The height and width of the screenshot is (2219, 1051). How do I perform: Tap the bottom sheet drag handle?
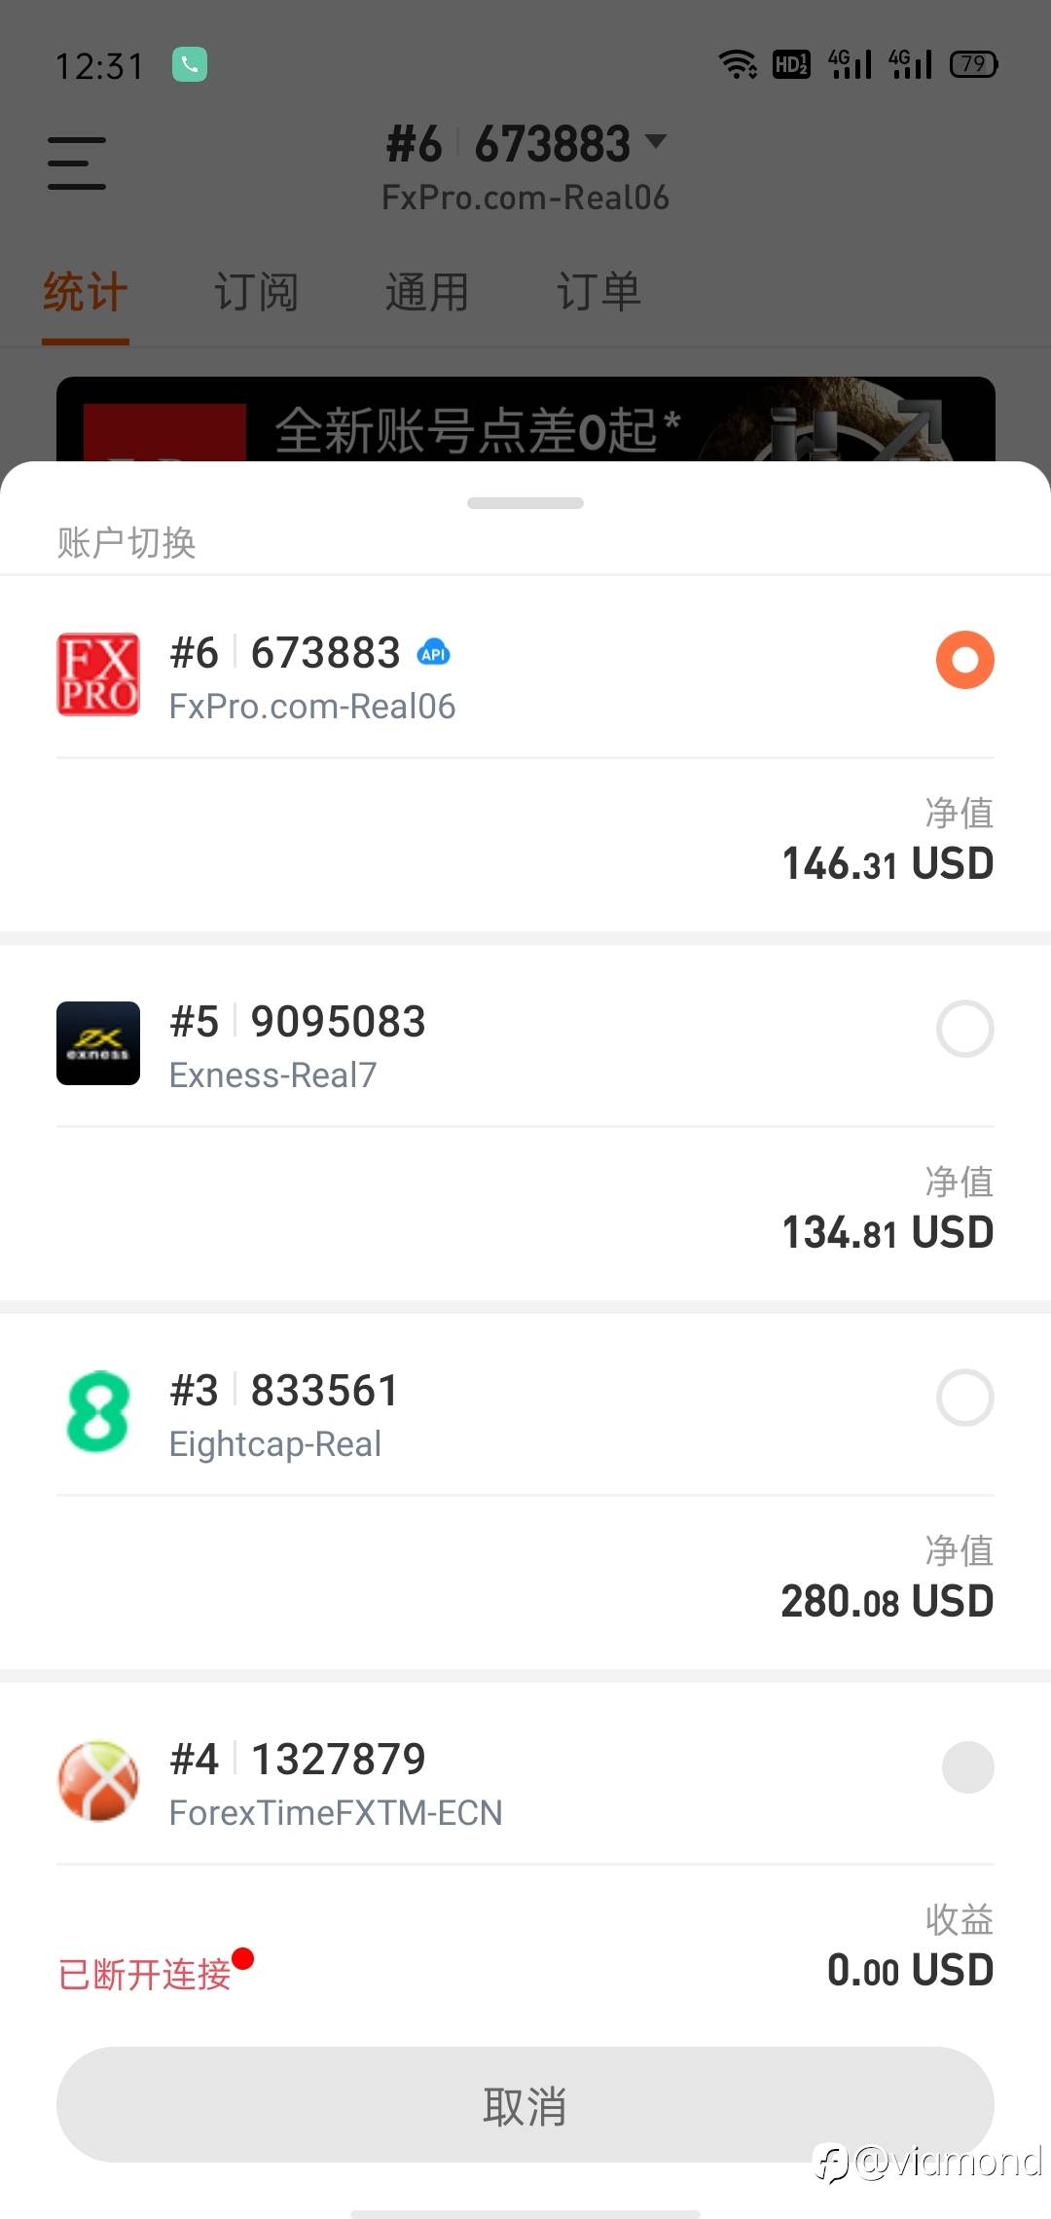pos(525,503)
